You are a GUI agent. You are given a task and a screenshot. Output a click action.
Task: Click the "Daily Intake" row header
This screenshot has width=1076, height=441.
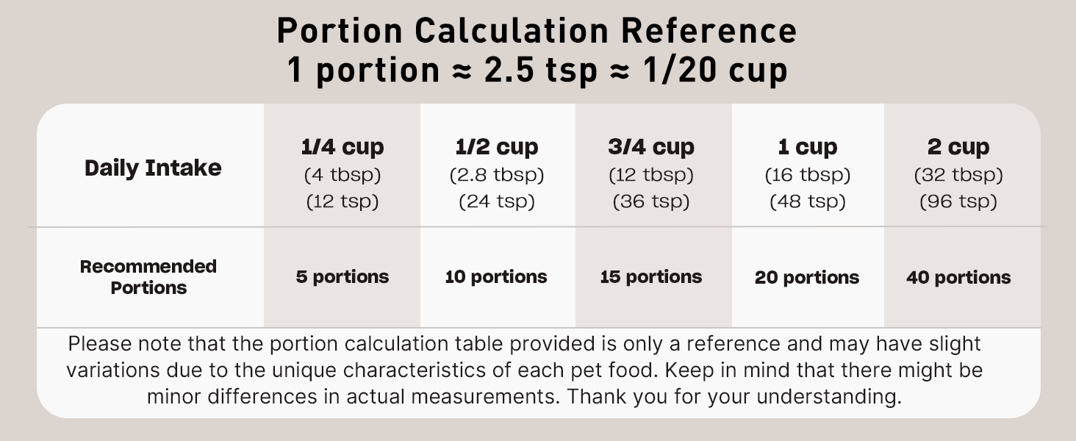pos(153,168)
